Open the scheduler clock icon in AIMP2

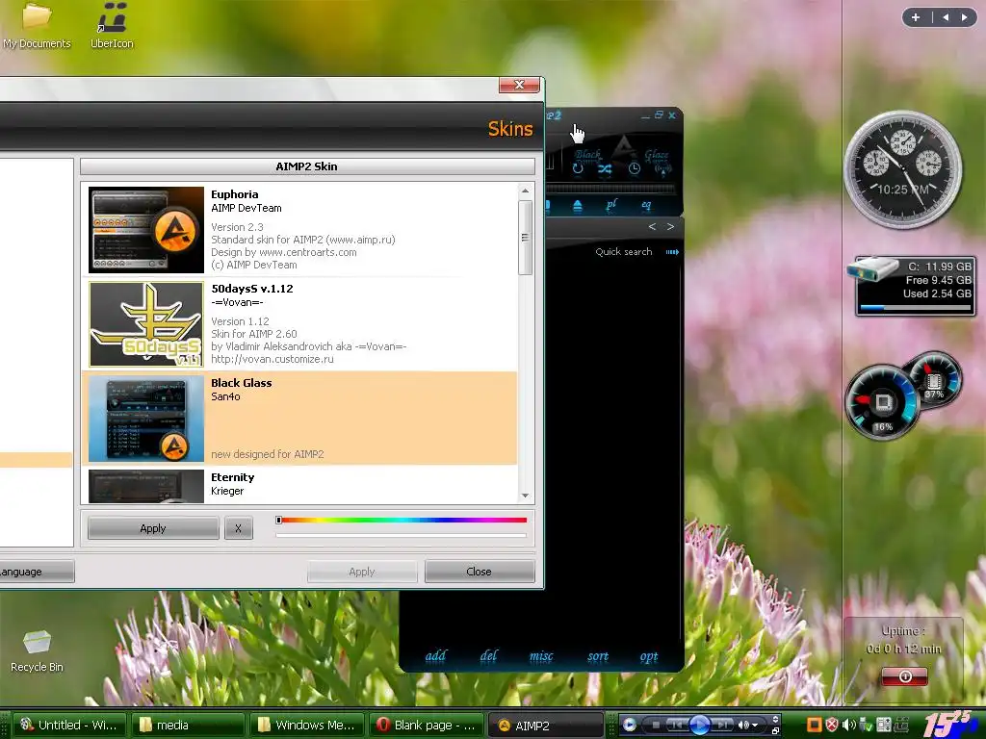coord(634,168)
